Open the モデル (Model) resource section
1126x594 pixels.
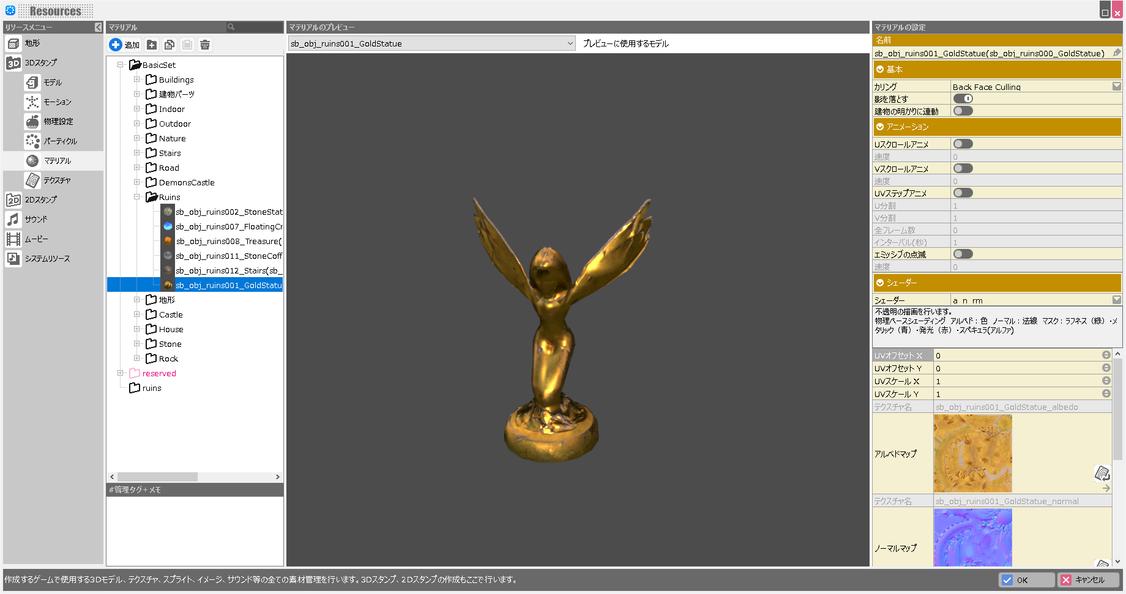53,83
